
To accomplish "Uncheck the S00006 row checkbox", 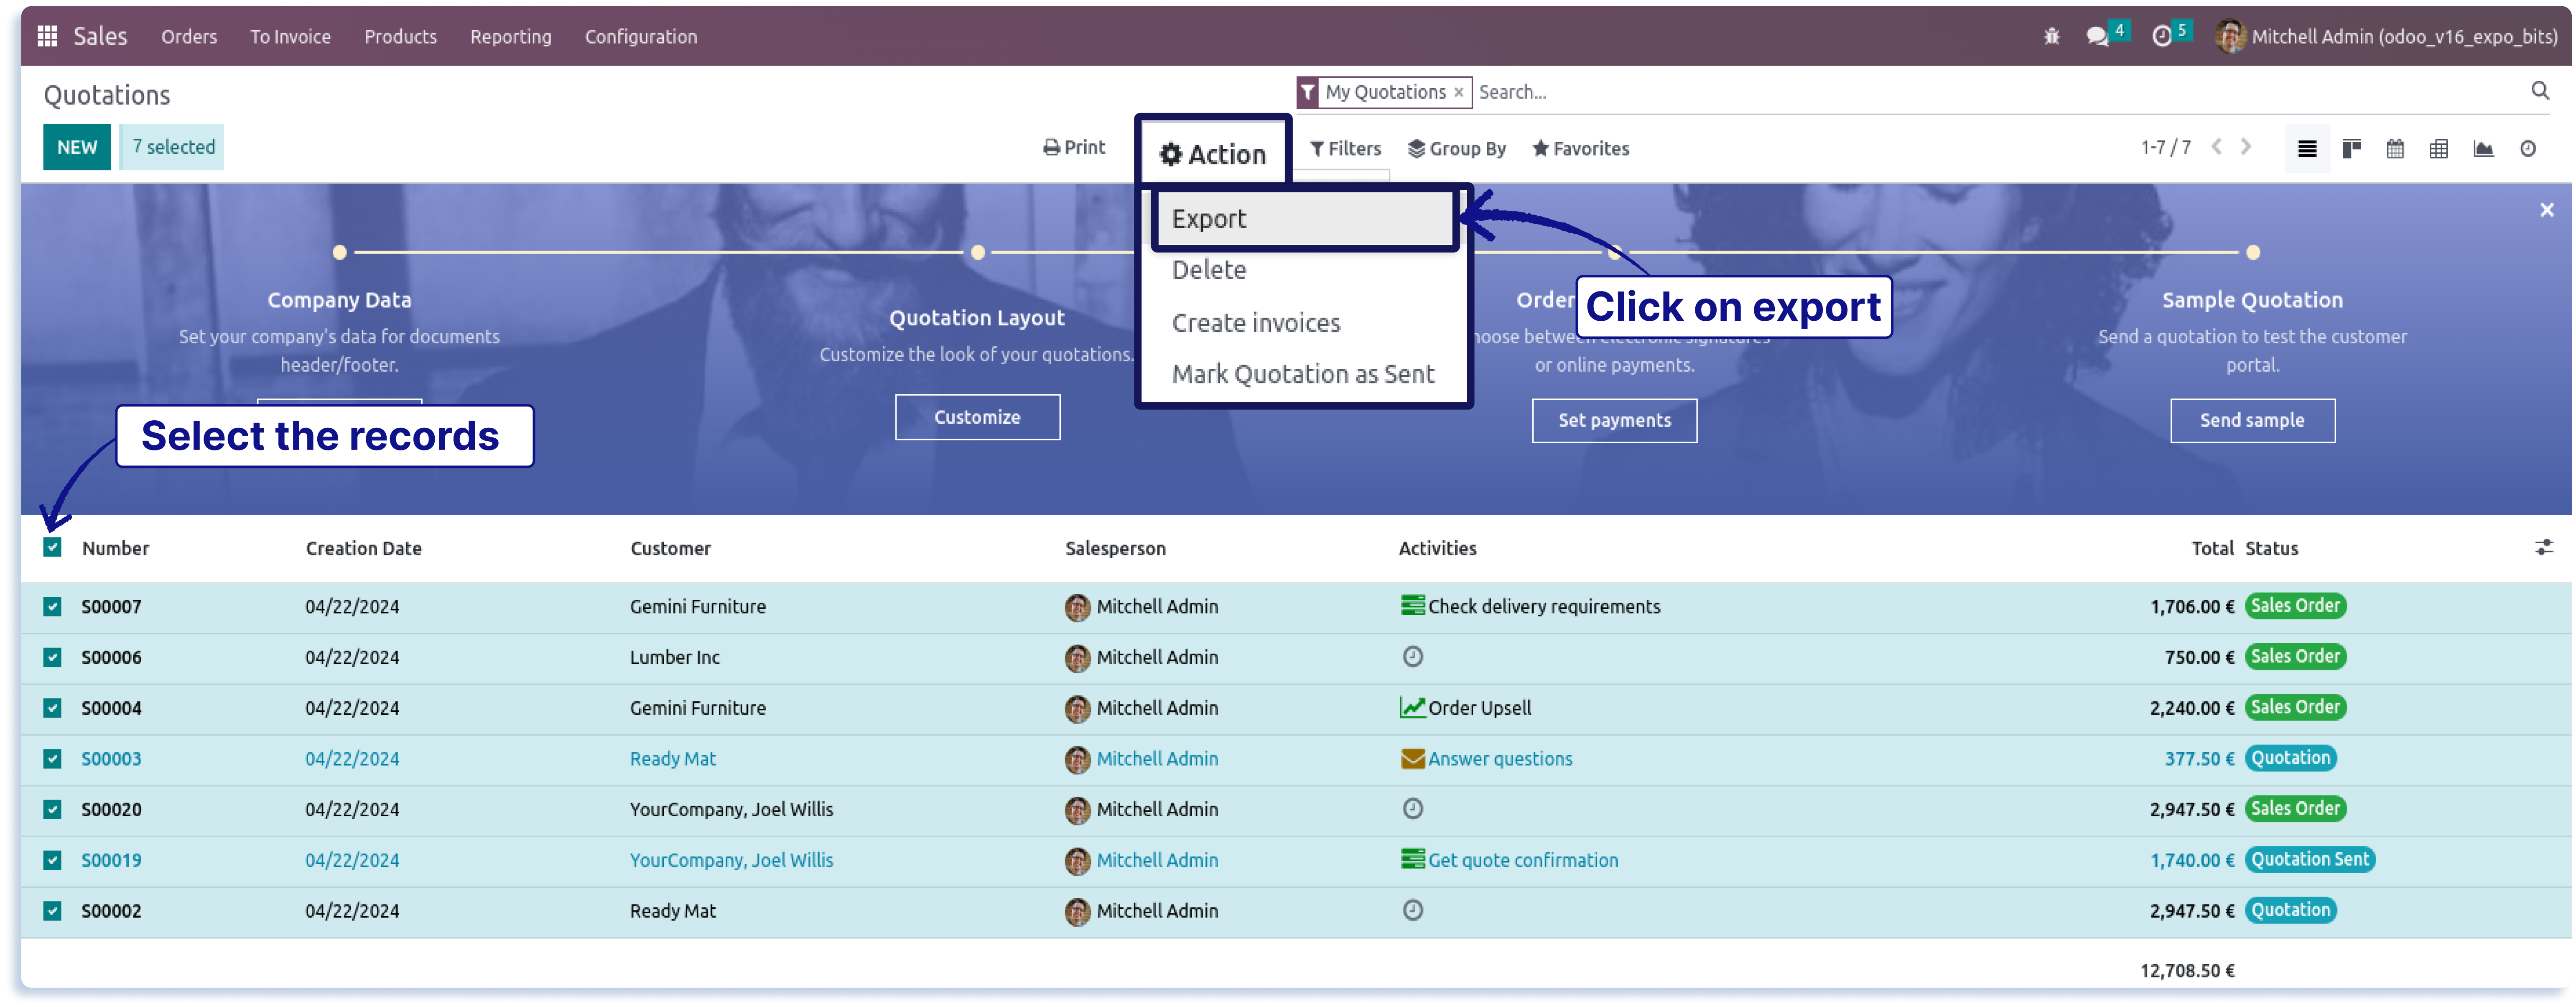I will [x=52, y=659].
